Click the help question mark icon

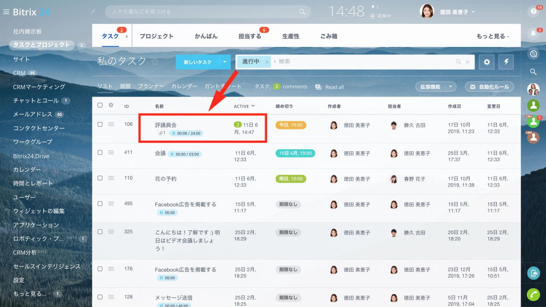tap(533, 12)
